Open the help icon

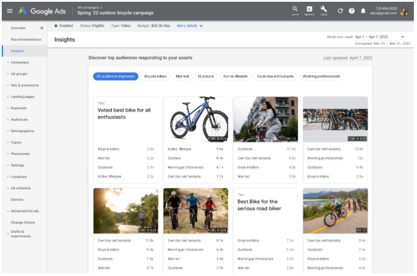click(352, 11)
